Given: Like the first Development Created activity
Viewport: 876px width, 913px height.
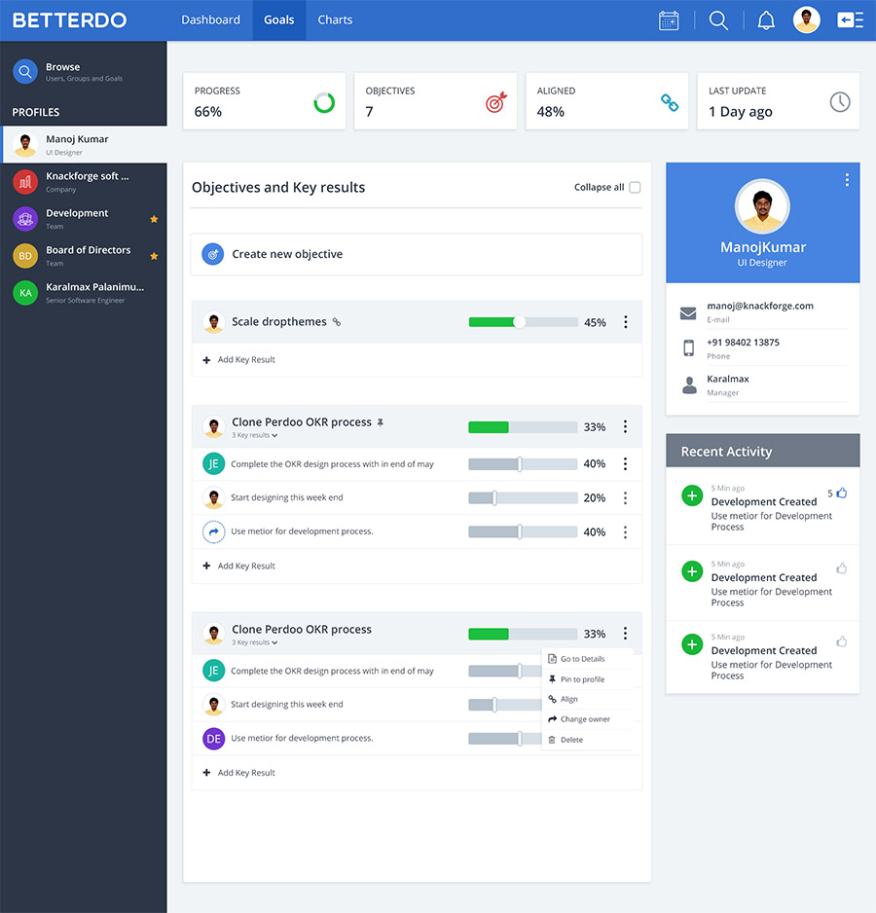Looking at the screenshot, I should [x=841, y=493].
